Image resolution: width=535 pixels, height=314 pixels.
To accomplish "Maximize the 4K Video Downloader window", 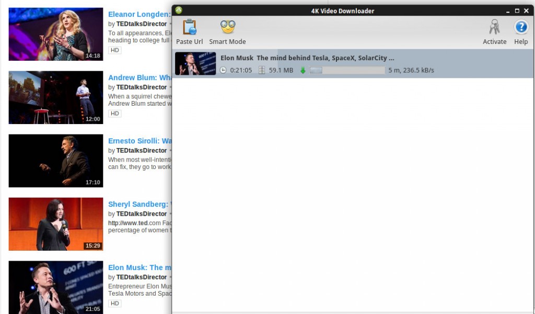I will click(x=517, y=11).
